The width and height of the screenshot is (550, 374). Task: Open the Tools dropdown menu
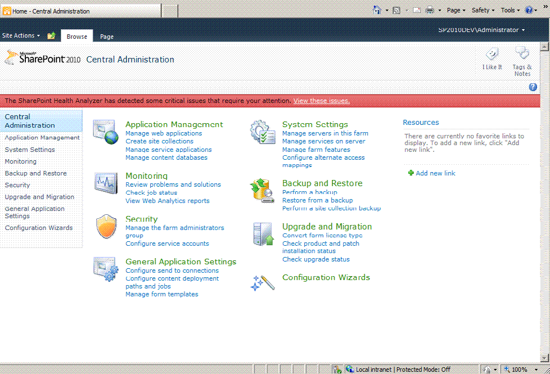(511, 10)
